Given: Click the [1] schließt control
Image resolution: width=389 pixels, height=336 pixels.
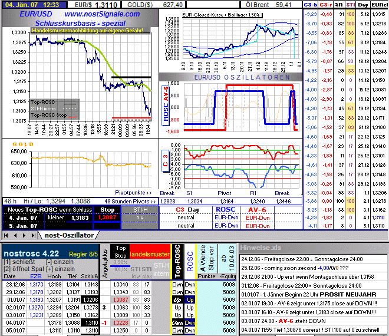Looking at the screenshot, I should pyautogui.click(x=19, y=262).
